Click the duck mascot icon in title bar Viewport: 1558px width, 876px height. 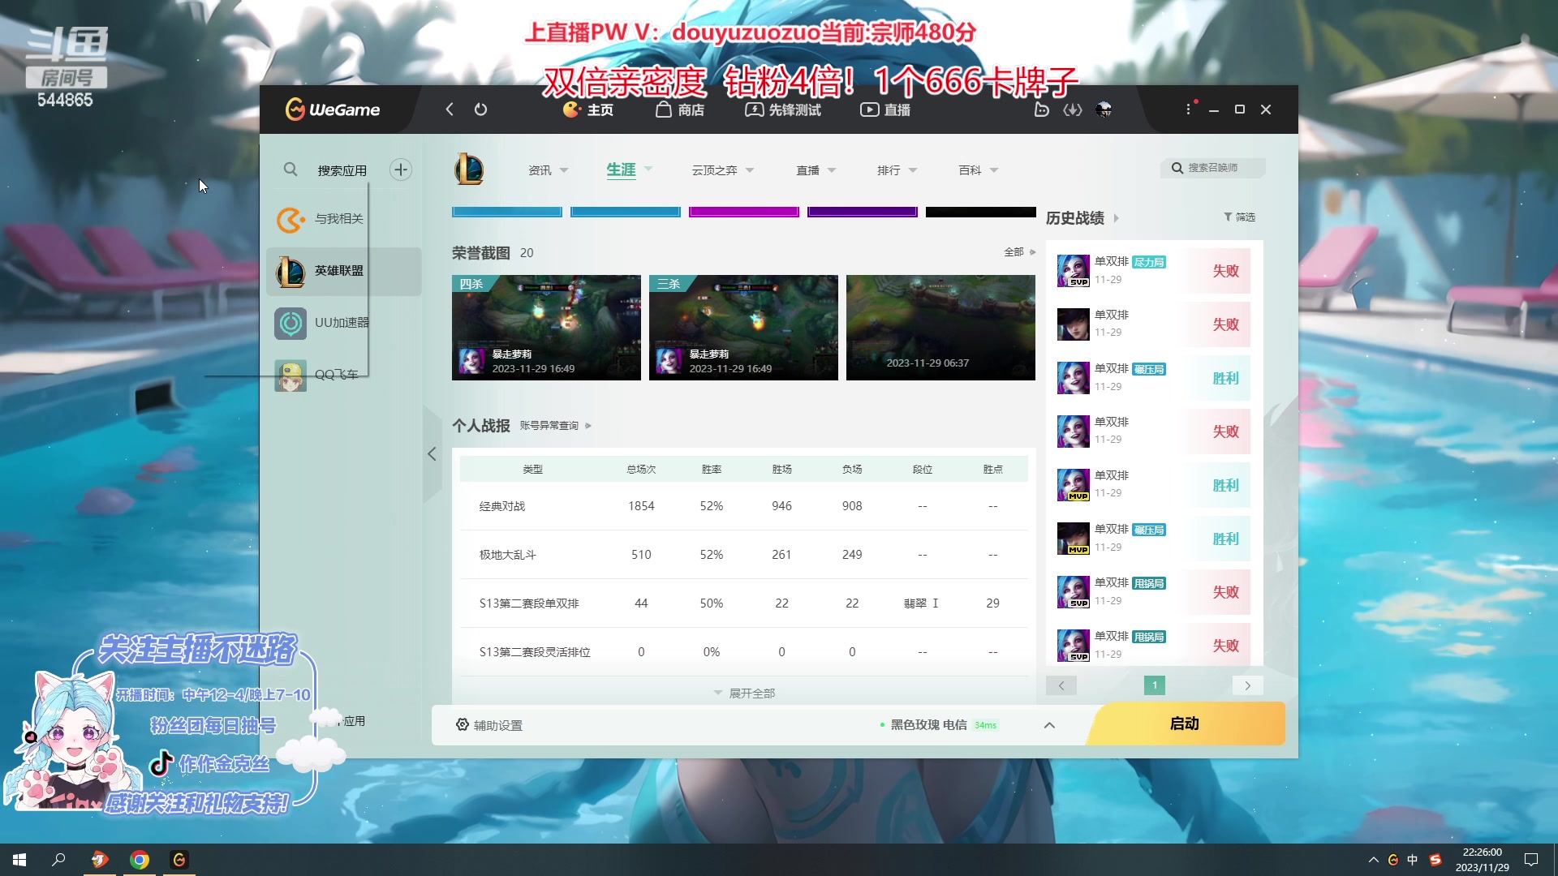click(x=1042, y=109)
